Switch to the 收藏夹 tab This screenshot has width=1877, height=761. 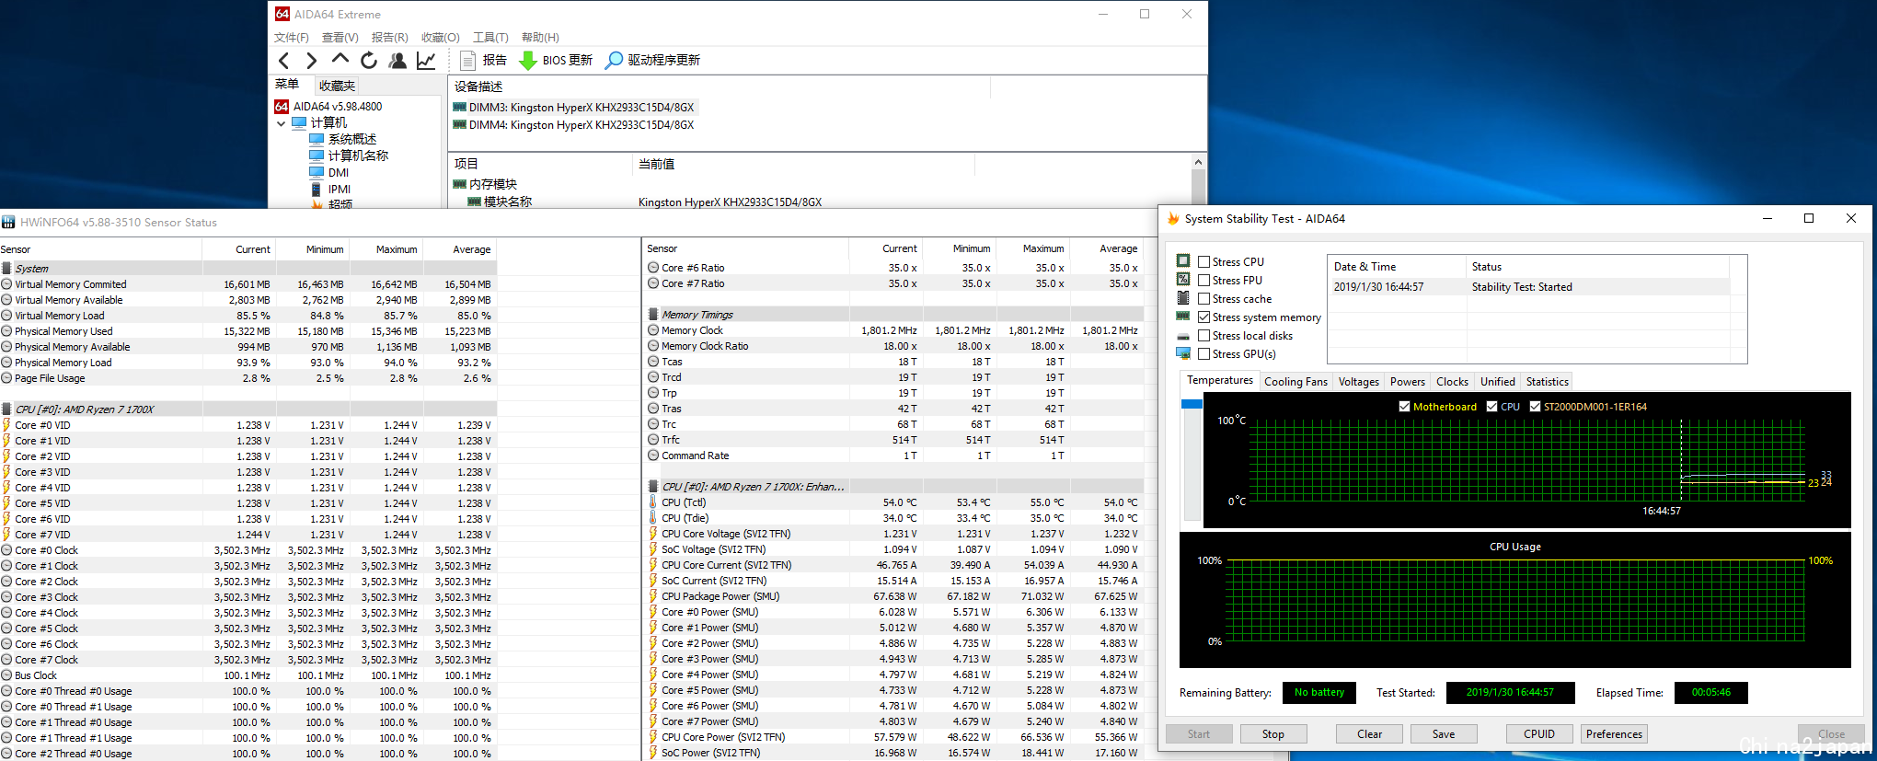pos(337,86)
